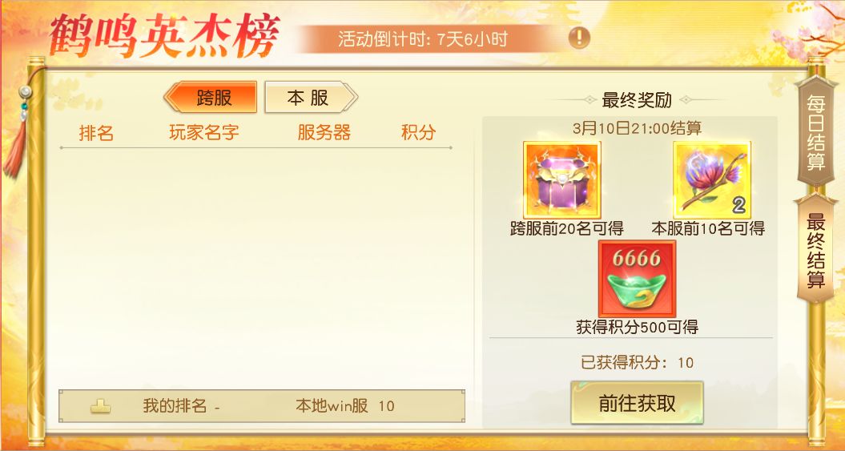Open the 最终结算 side tab
The width and height of the screenshot is (845, 451).
click(816, 249)
